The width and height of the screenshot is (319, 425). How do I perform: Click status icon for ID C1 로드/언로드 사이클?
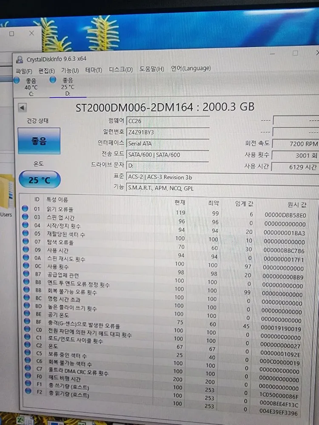[27, 337]
